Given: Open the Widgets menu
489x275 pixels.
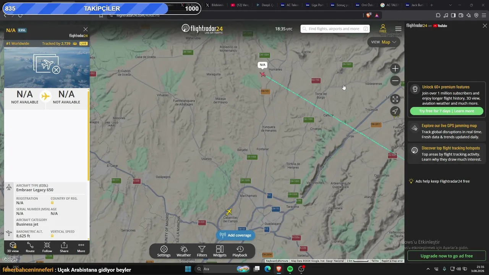Looking at the screenshot, I should click(220, 251).
